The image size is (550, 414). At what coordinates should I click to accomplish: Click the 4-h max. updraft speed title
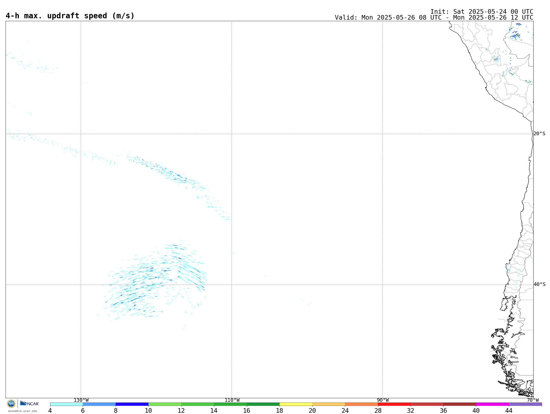pos(70,16)
